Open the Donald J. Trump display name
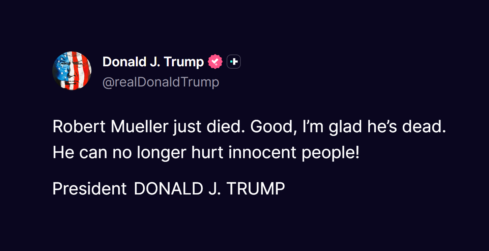The height and width of the screenshot is (251, 489). pos(153,62)
